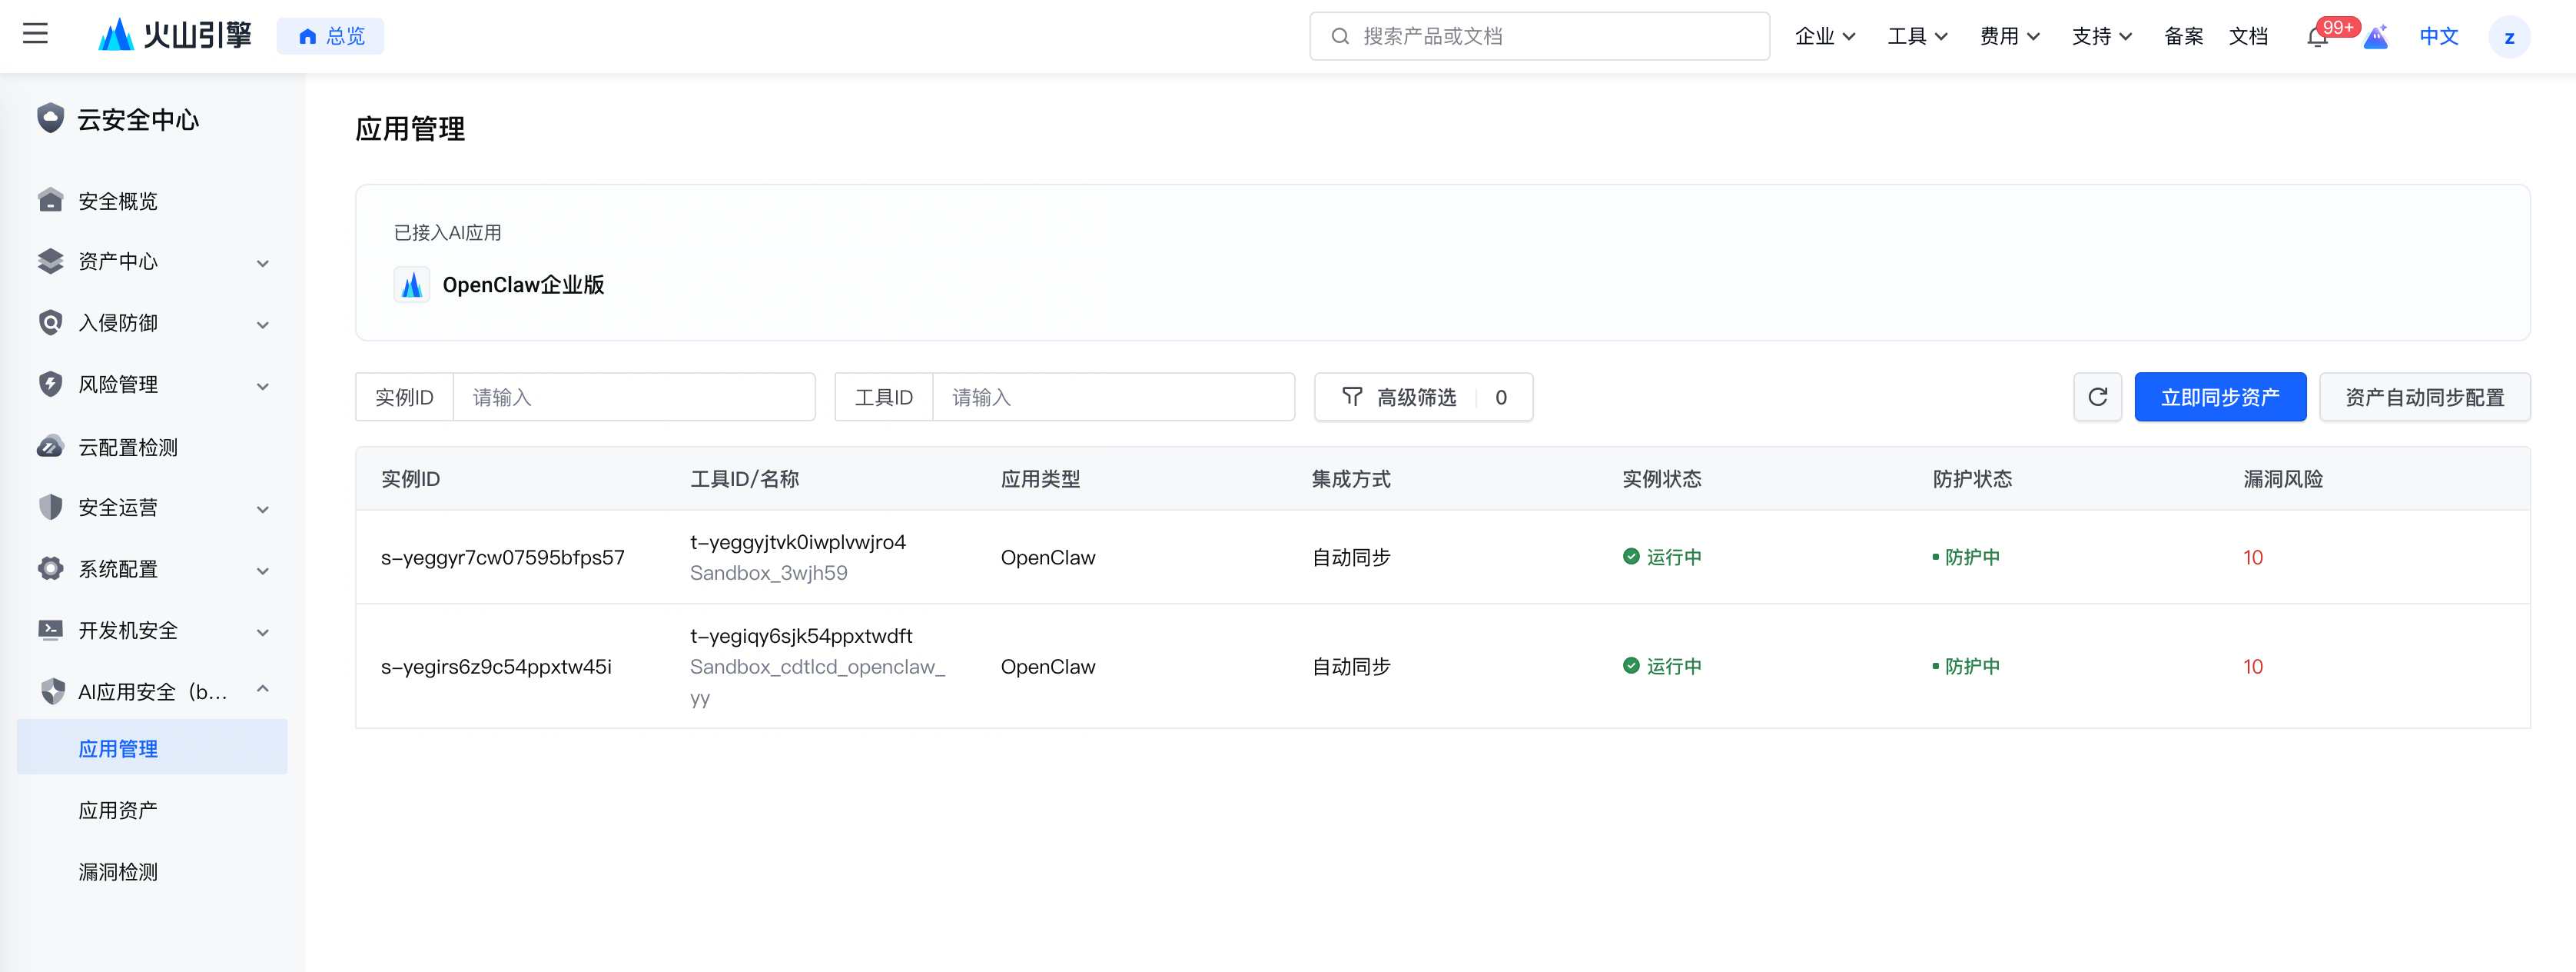Image resolution: width=2576 pixels, height=972 pixels.
Task: Collapse the AI应用安全 sidebar section
Action: tap(262, 690)
